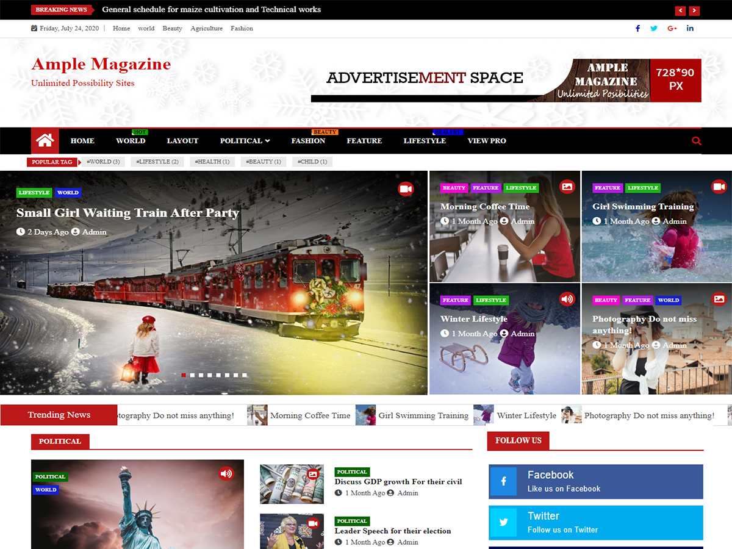Open the Agriculture link in the top bar
732x549 pixels.
(206, 28)
